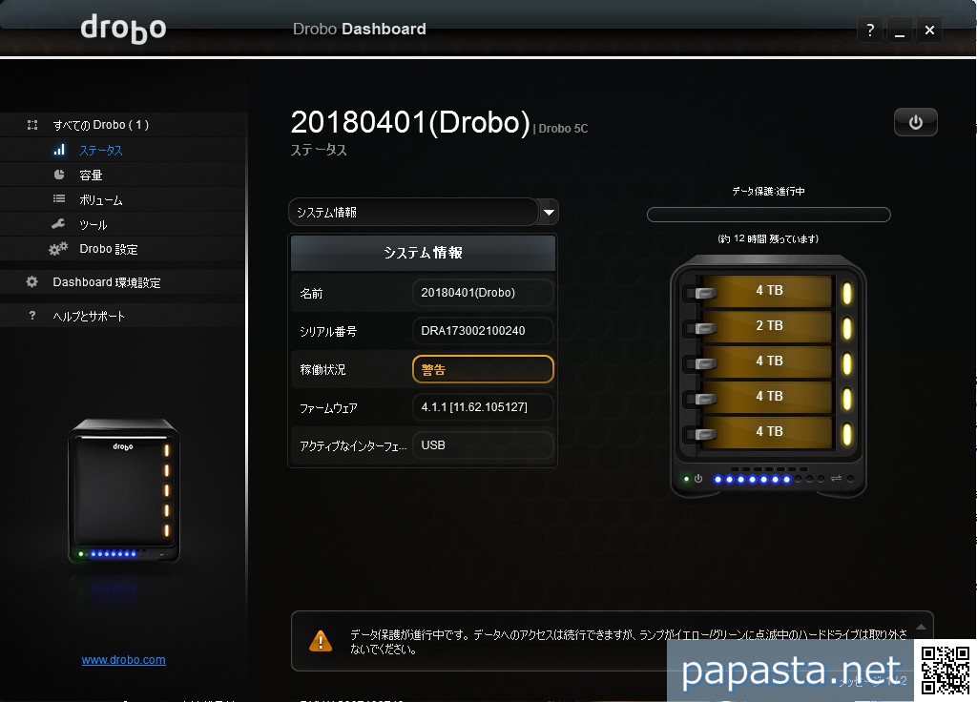Click the data protection progress bar
The image size is (977, 702).
[768, 215]
